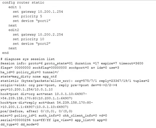Click the set device "port1" line
The height and width of the screenshot is (128, 156).
pos(32,21)
